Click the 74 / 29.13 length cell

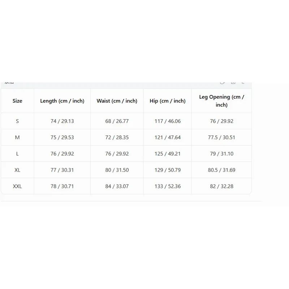point(62,121)
